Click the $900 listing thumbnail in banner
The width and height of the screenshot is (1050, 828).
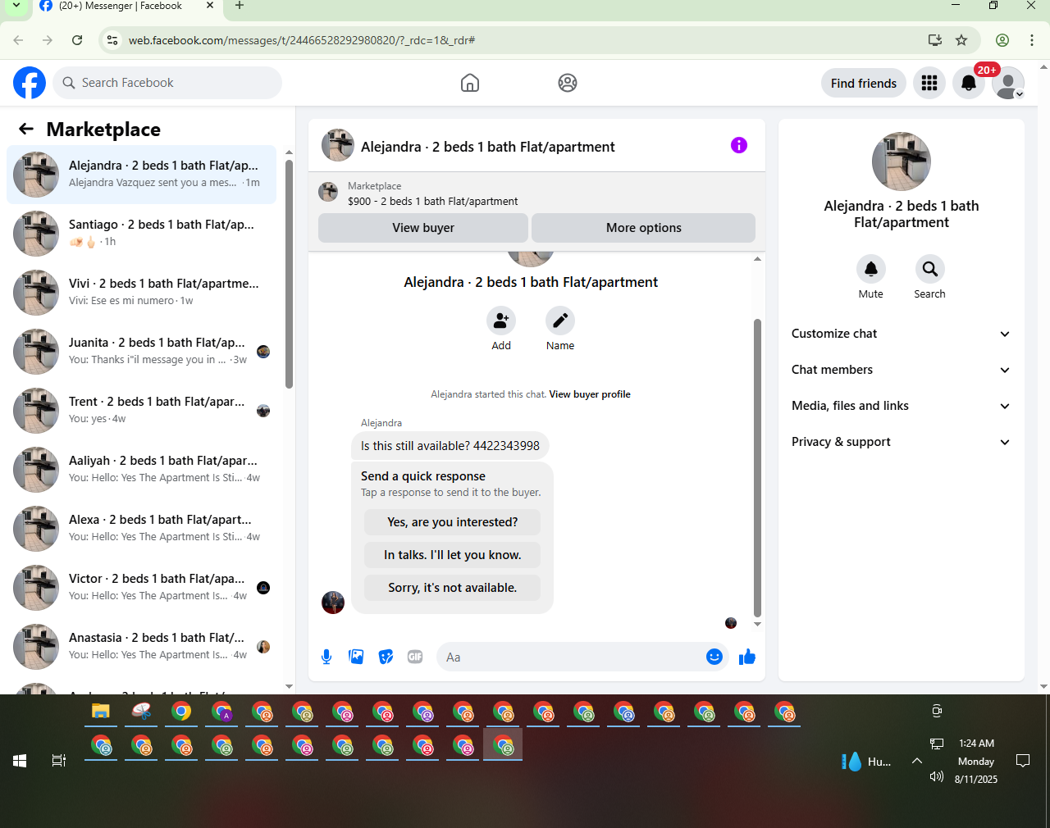point(328,193)
